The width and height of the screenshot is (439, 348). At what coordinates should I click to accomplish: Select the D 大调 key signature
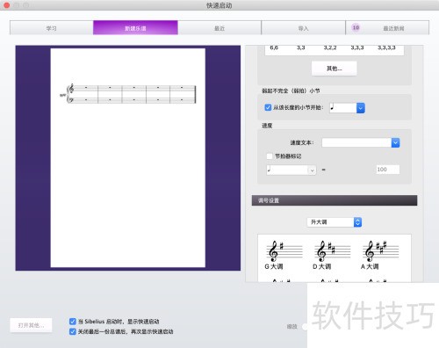pyautogui.click(x=331, y=255)
